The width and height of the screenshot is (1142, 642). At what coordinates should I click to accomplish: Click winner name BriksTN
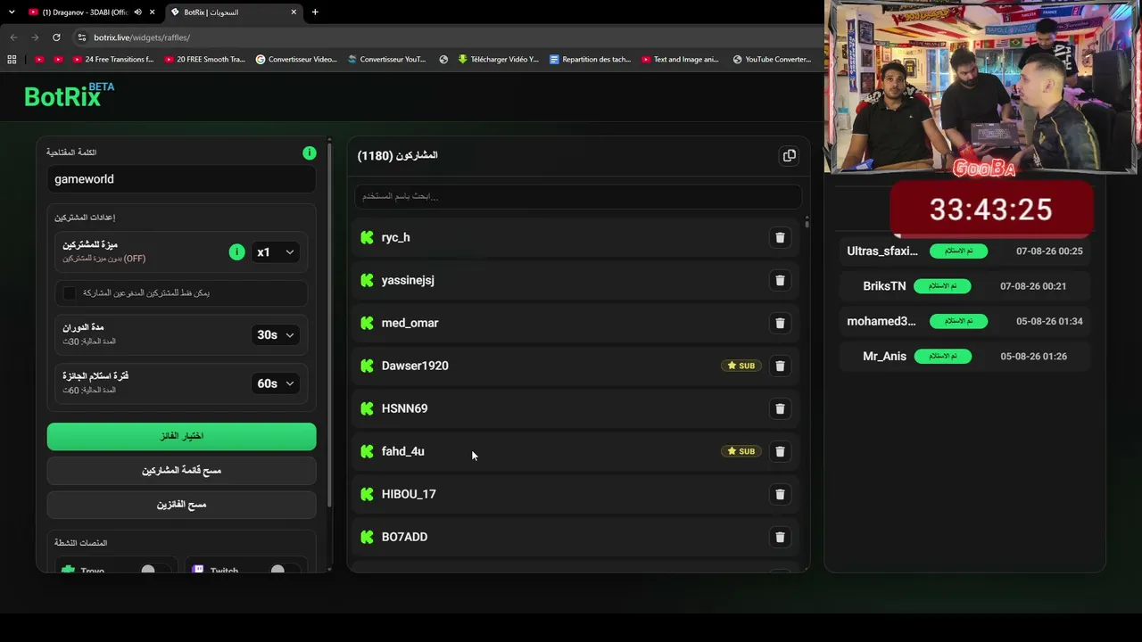884,286
